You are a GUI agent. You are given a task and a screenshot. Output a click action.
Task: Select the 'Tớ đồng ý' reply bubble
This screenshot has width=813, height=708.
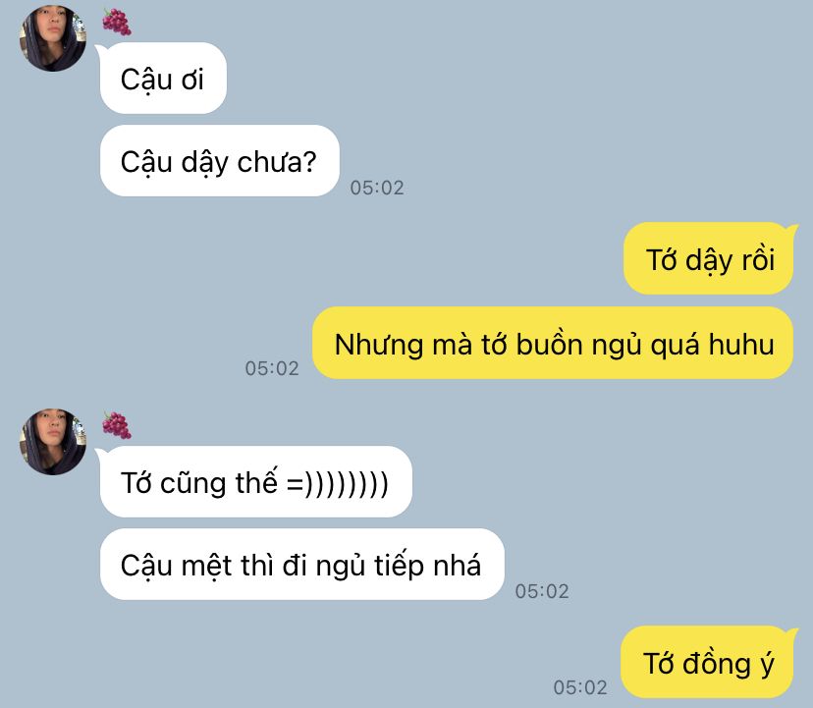[707, 663]
